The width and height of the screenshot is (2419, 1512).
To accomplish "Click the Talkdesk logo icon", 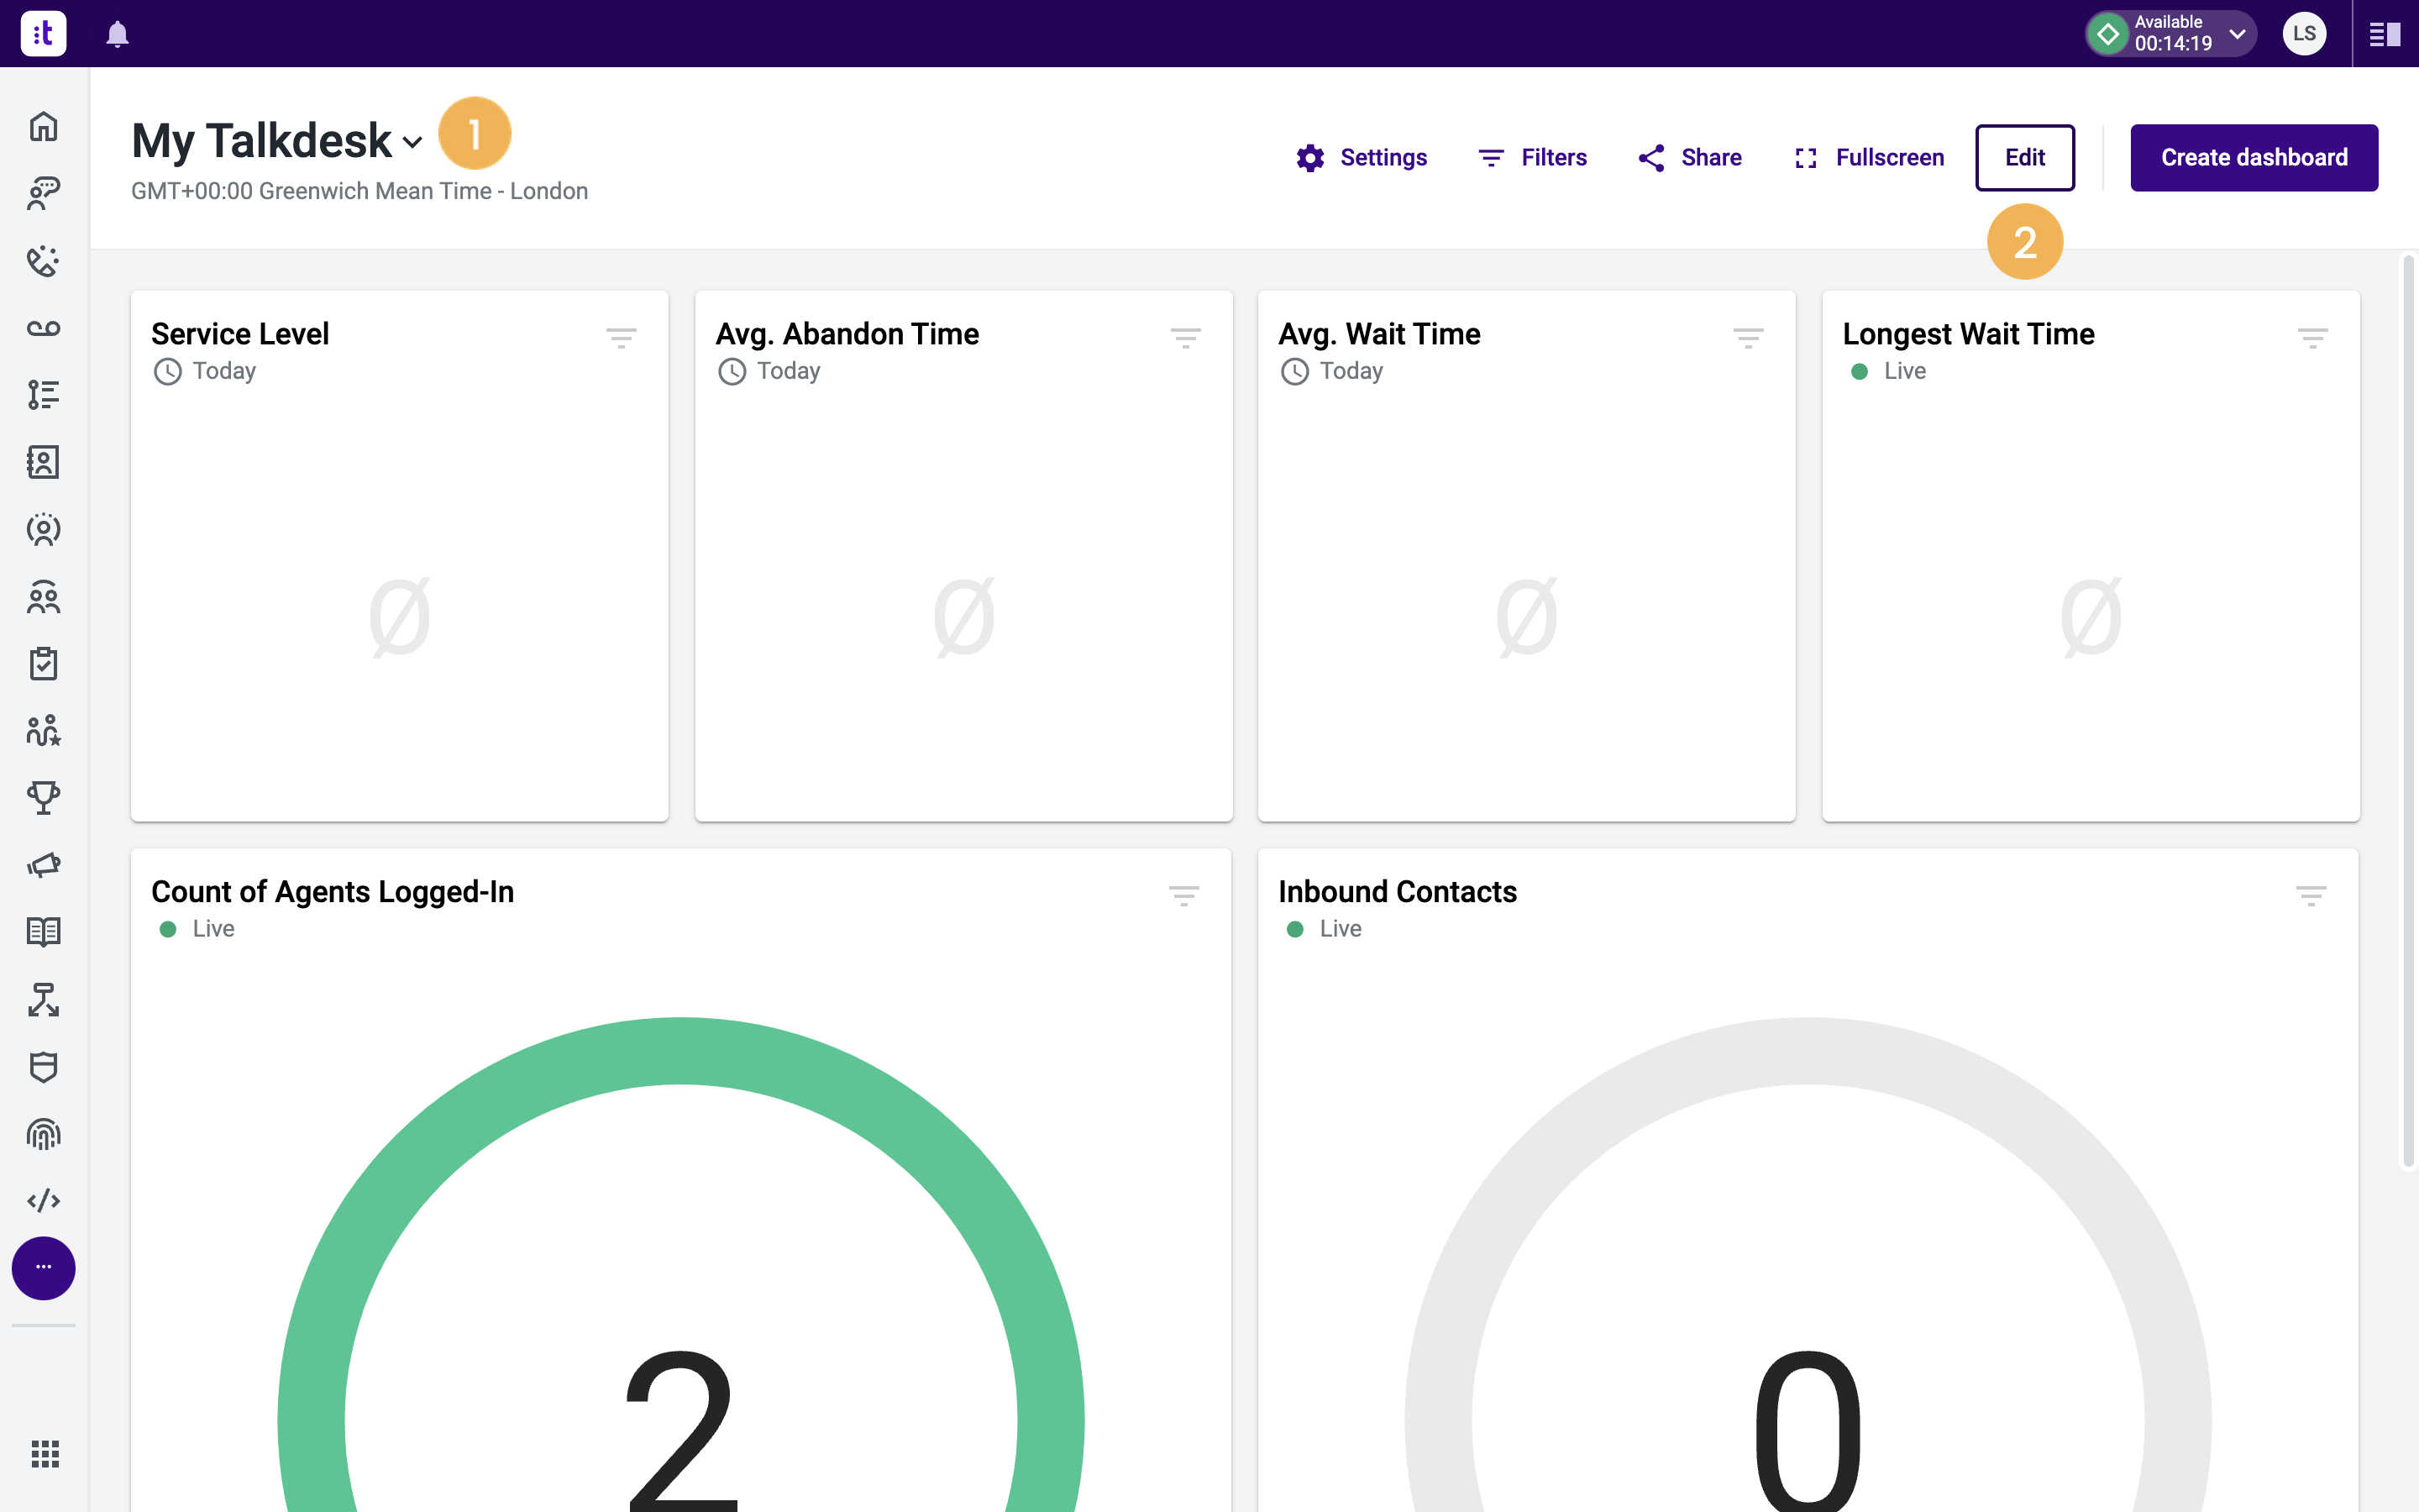I will (43, 34).
